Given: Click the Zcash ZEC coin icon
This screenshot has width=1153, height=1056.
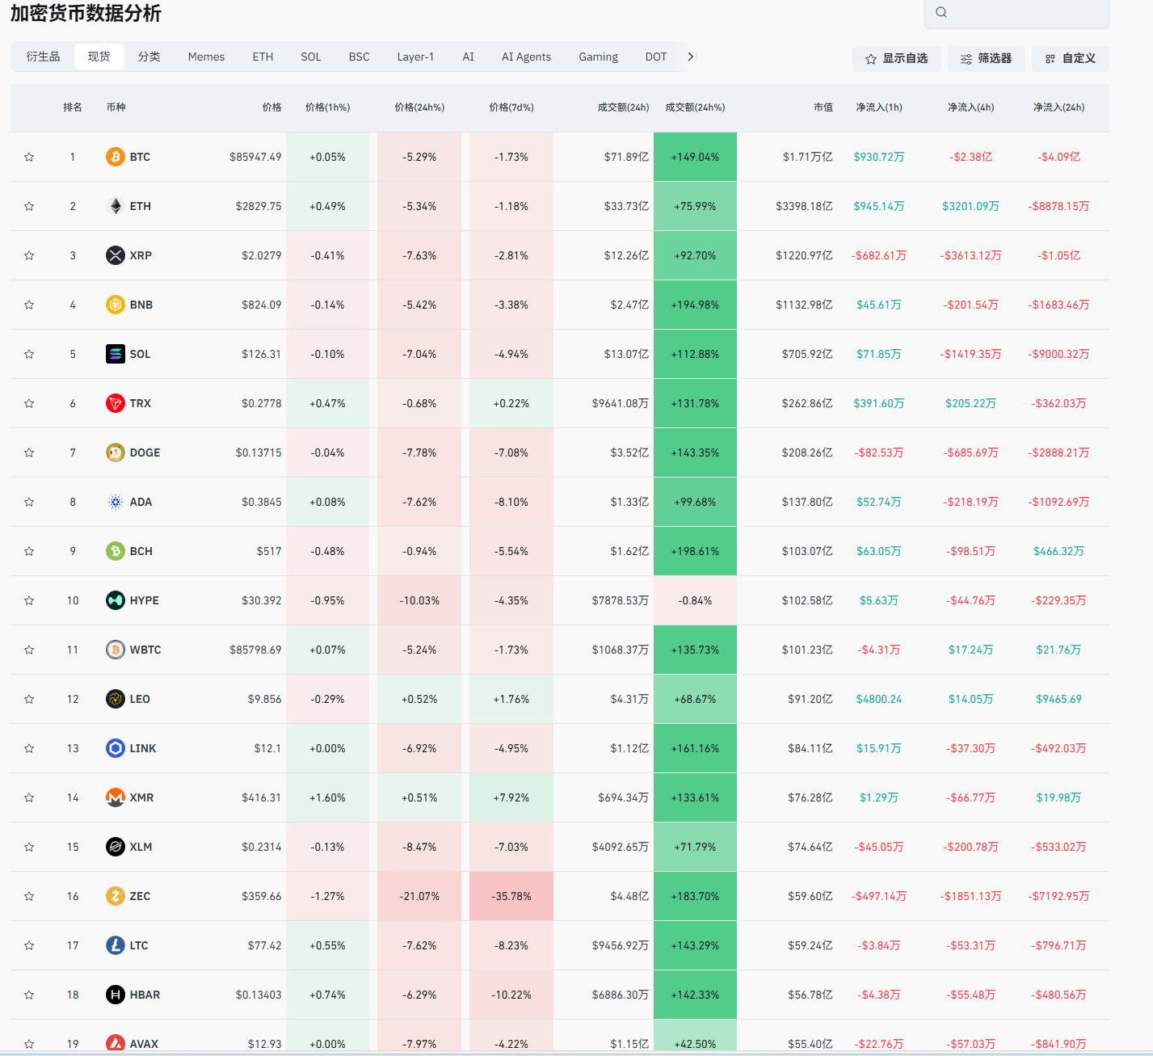Looking at the screenshot, I should click(116, 896).
